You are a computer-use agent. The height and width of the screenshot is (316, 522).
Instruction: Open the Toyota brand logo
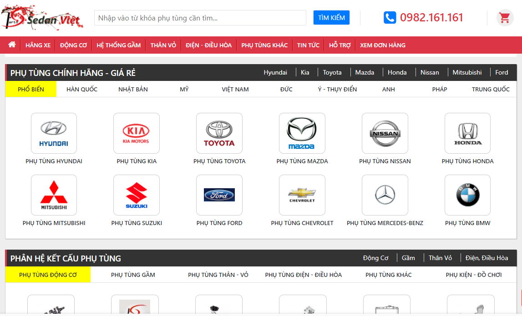tap(219, 133)
